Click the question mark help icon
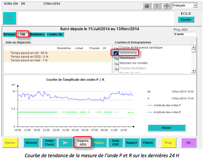This screenshot has width=203, height=162. pos(157,6)
